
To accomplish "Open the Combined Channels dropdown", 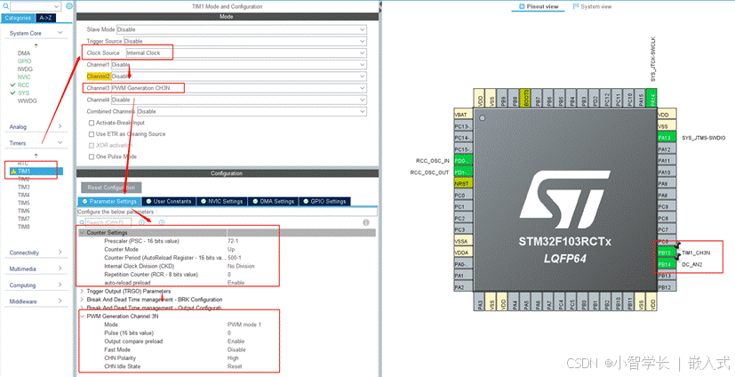I will click(252, 111).
